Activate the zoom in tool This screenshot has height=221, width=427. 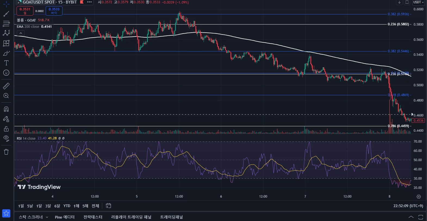pyautogui.click(x=6, y=96)
